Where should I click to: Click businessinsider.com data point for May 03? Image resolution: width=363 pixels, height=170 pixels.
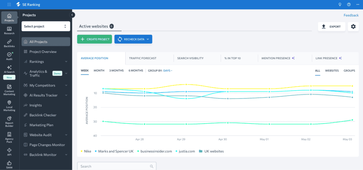pos(352,120)
